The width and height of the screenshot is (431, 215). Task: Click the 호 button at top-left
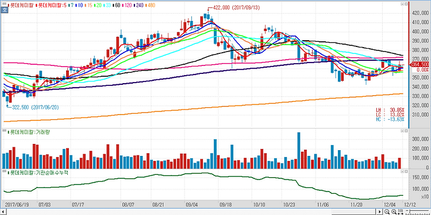coord(5,10)
